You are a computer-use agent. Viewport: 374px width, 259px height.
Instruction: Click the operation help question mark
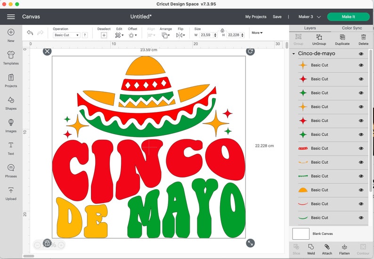(x=85, y=35)
